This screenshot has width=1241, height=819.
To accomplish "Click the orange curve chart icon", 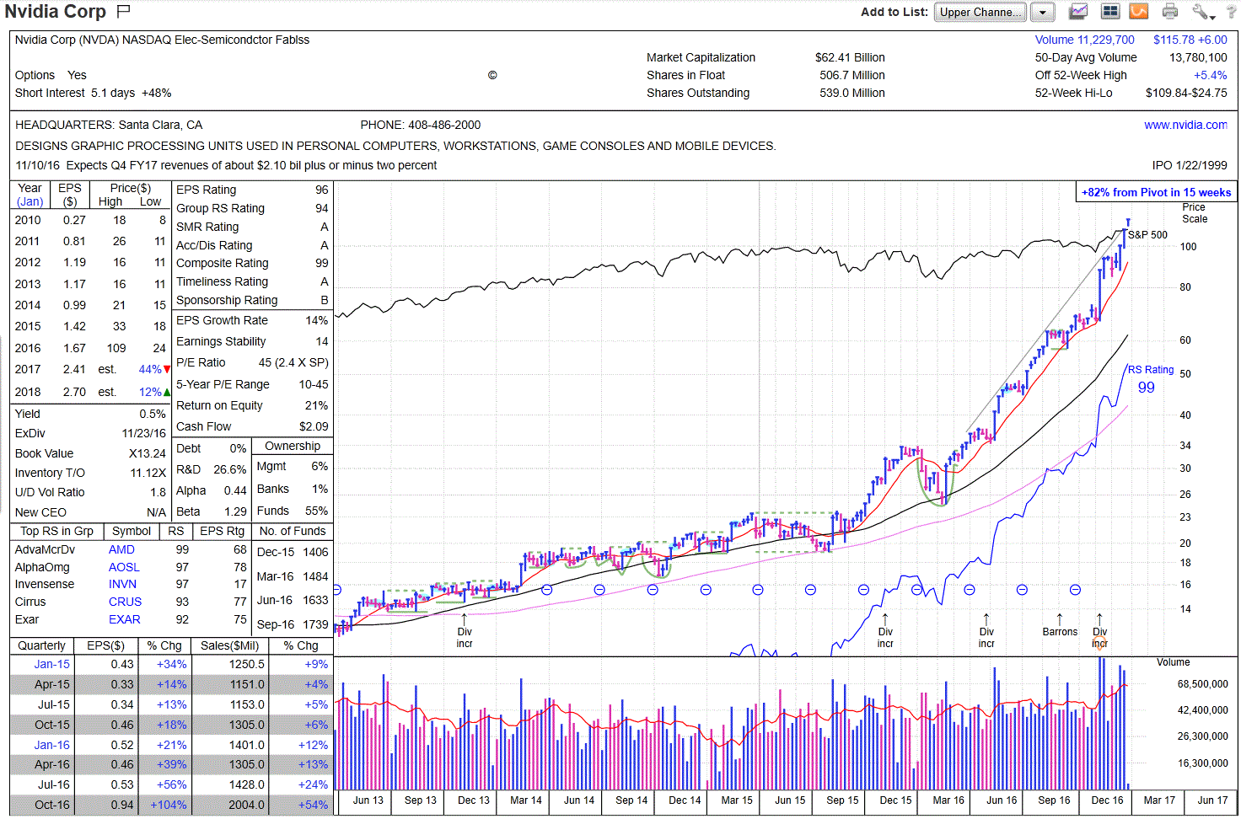I will point(1139,12).
